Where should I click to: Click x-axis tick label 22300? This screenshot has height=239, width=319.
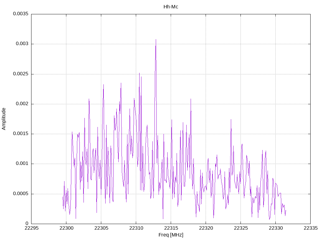(66, 228)
